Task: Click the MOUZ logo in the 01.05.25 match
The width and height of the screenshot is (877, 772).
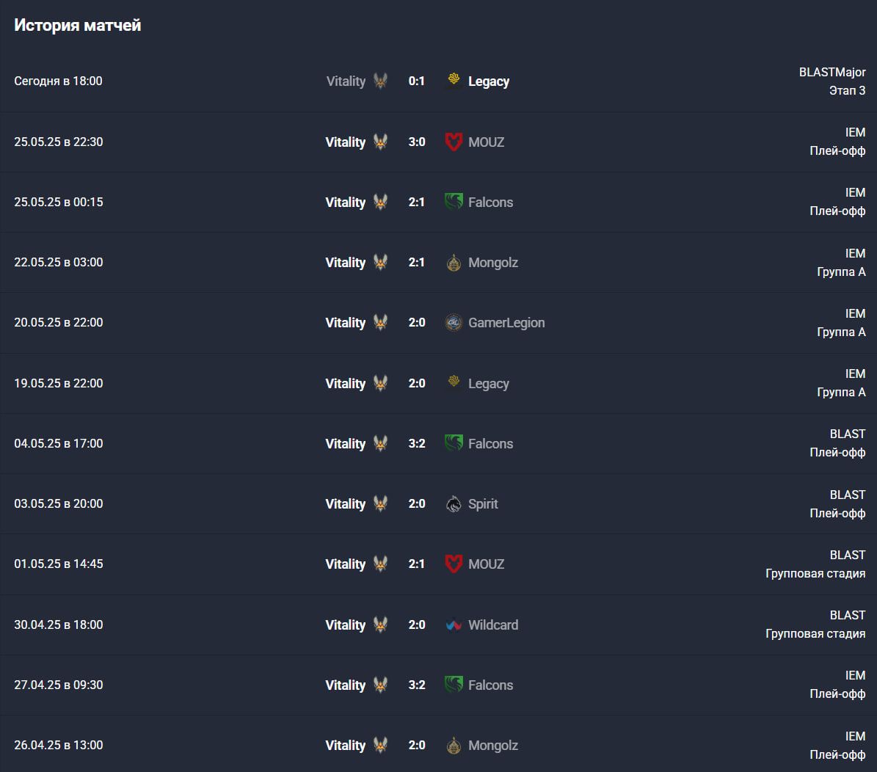Action: [454, 564]
